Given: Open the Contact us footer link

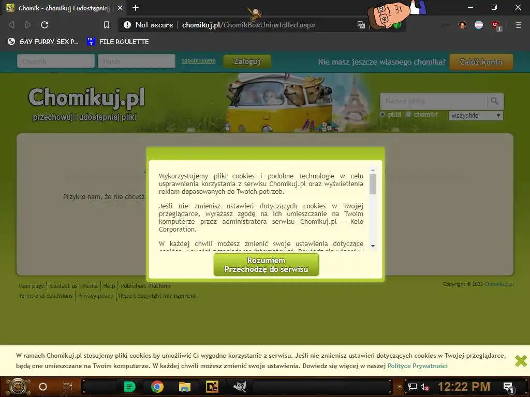Looking at the screenshot, I should (x=63, y=286).
